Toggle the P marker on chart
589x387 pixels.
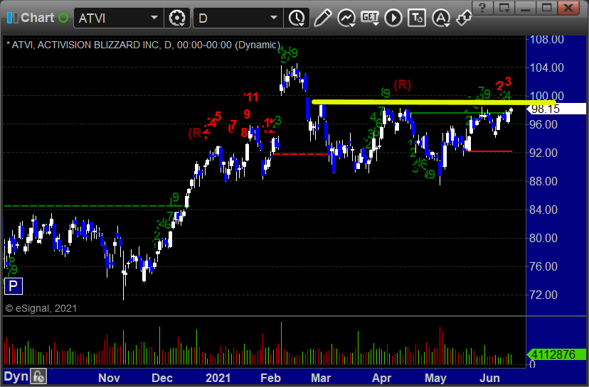(13, 286)
